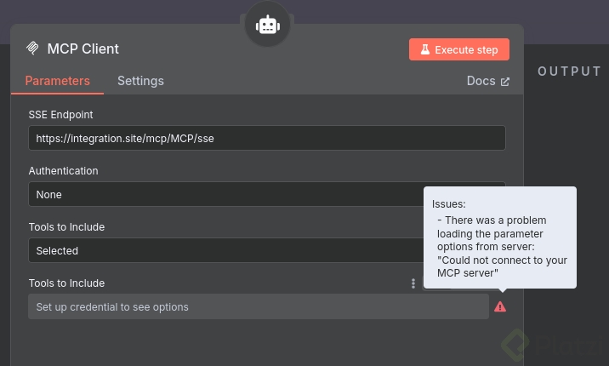Image resolution: width=609 pixels, height=366 pixels.
Task: Click the robot agent node icon
Action: [x=268, y=26]
